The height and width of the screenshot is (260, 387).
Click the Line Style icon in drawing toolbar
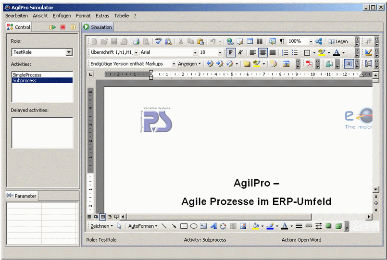299,226
